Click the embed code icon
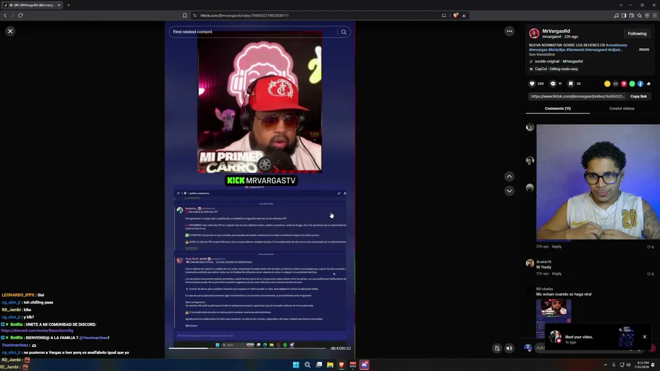660x371 pixels. point(615,84)
